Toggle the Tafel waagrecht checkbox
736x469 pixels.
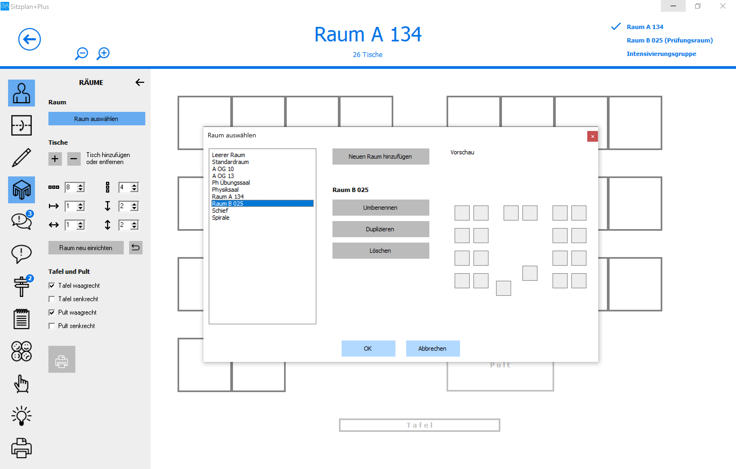pyautogui.click(x=52, y=285)
